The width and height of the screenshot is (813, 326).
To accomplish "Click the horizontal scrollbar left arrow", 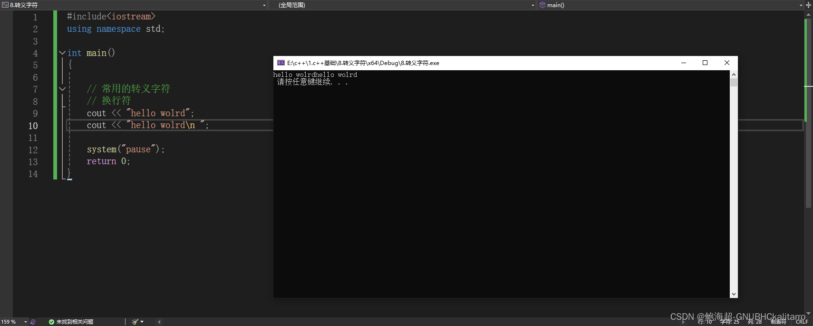I will [159, 322].
